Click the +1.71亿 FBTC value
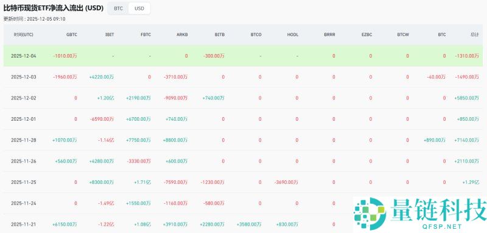Screen dimensions: 487x233 pyautogui.click(x=142, y=182)
